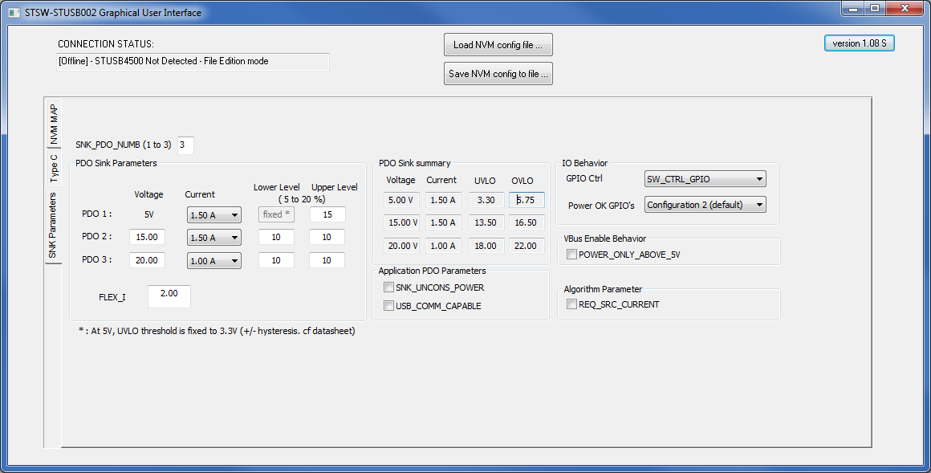Screen dimensions: 931x473
Task: Click the summary UVLO 3.30 field
Action: (x=486, y=200)
